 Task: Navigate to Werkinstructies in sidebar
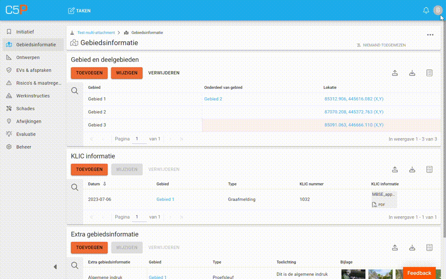(x=33, y=96)
